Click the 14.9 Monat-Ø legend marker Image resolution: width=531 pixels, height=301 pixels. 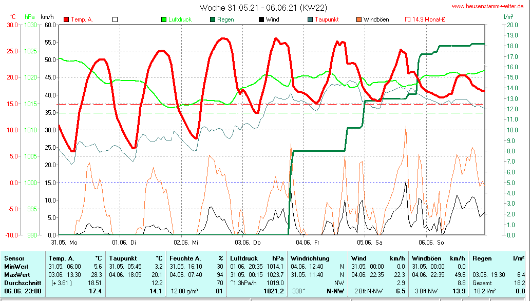(408, 19)
